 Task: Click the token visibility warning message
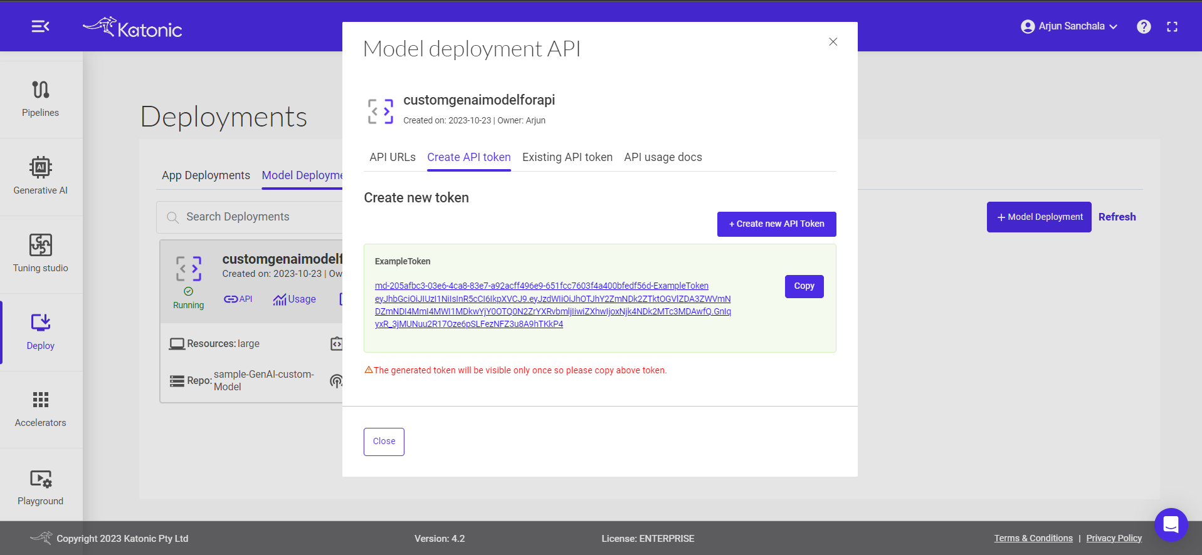(x=520, y=370)
